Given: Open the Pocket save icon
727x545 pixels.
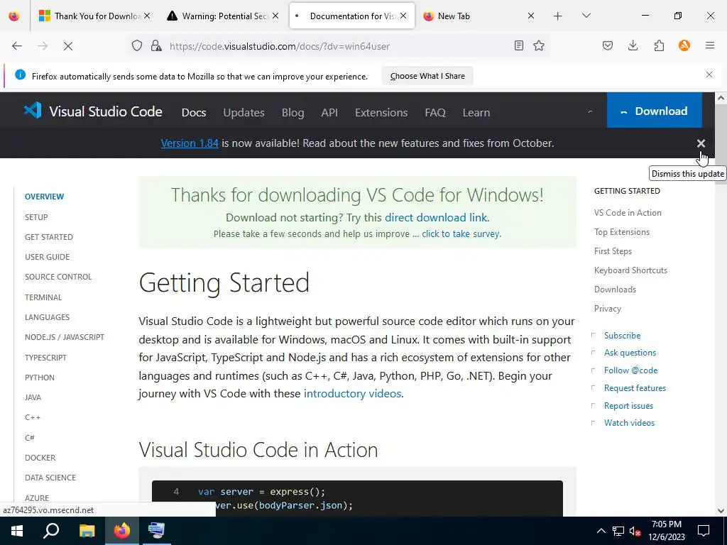Looking at the screenshot, I should tap(608, 45).
